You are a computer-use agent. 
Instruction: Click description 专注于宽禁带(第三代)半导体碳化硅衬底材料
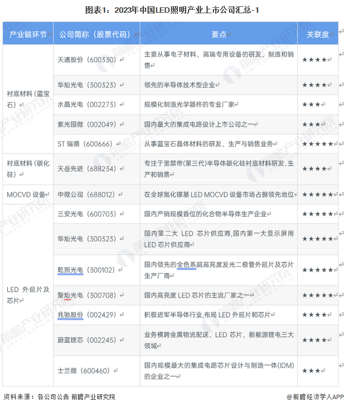219,169
